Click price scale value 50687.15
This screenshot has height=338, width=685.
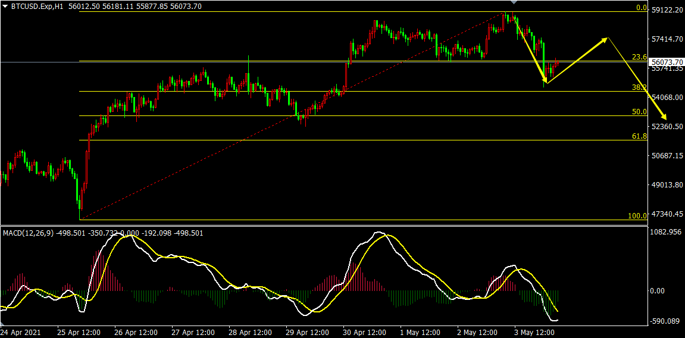(667, 156)
